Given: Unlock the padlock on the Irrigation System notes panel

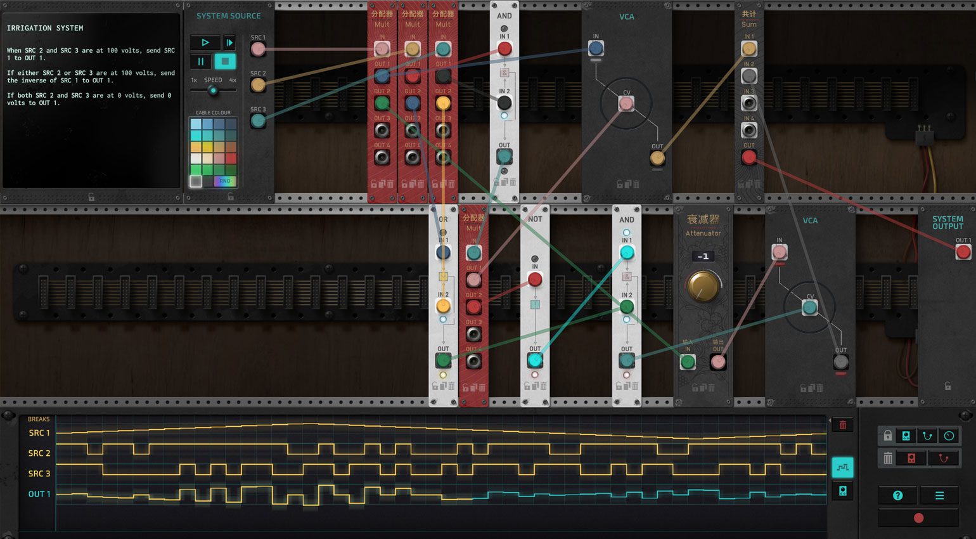Looking at the screenshot, I should click(91, 197).
